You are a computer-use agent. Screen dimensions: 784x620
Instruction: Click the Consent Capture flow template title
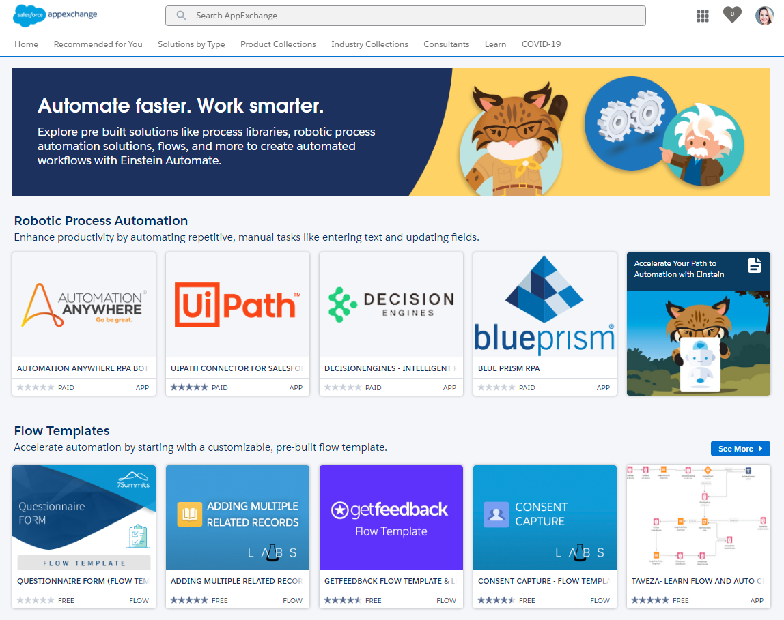coord(544,581)
